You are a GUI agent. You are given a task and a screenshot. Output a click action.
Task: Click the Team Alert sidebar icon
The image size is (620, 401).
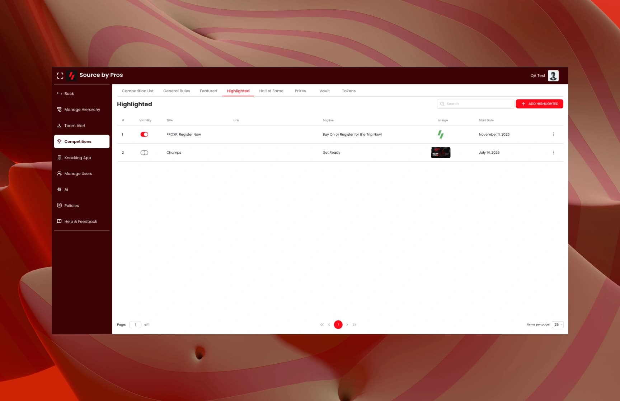pyautogui.click(x=59, y=126)
